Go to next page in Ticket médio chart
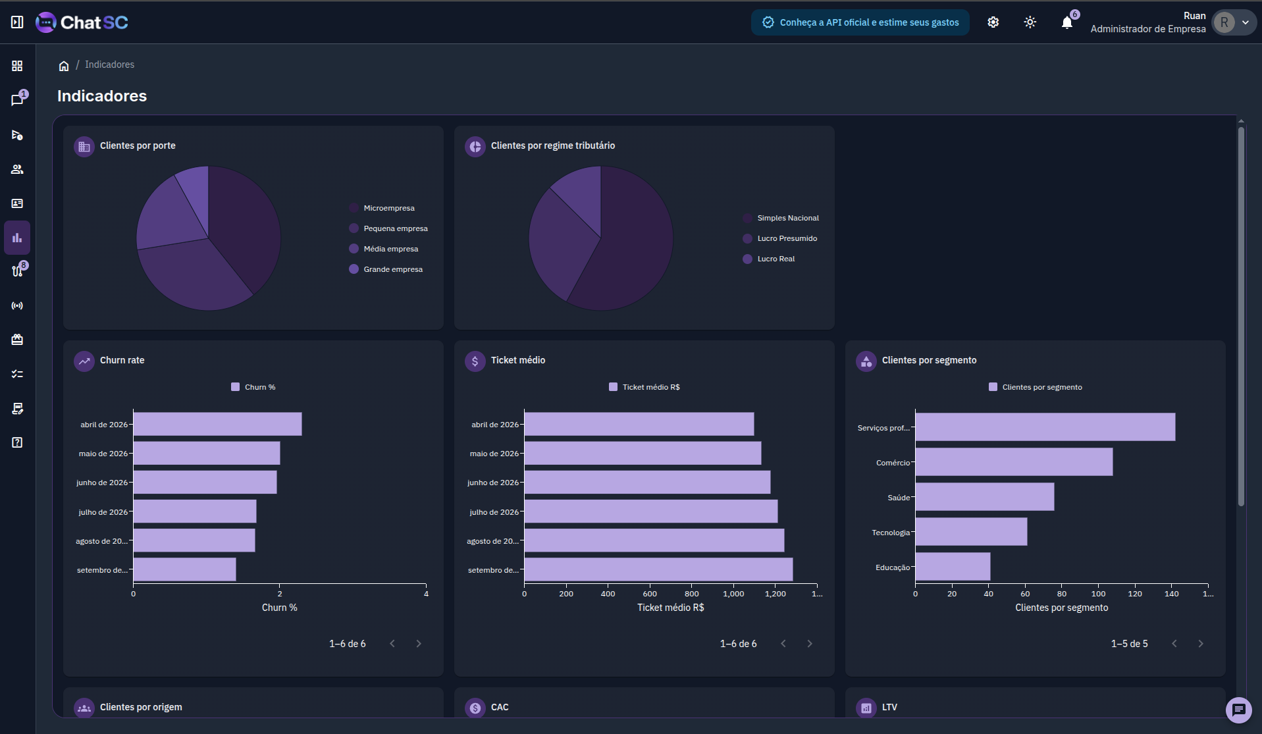Image resolution: width=1262 pixels, height=734 pixels. pyautogui.click(x=810, y=644)
